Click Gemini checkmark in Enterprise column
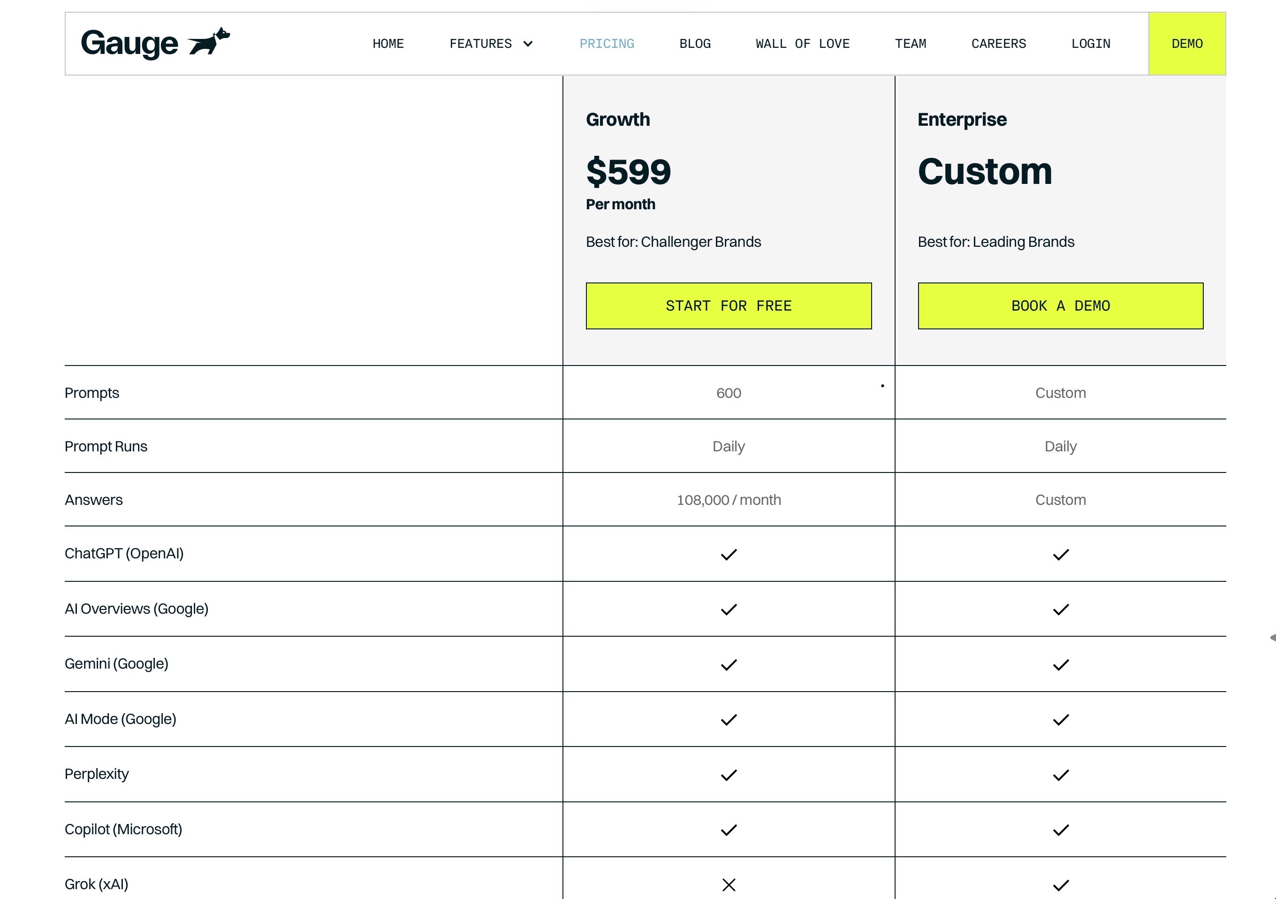The height and width of the screenshot is (899, 1276). pos(1060,664)
